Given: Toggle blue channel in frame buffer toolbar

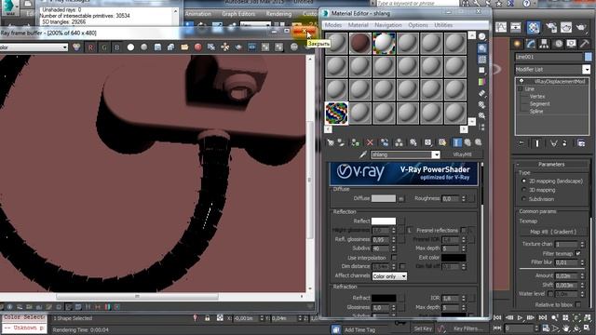Looking at the screenshot, I should click(x=117, y=47).
